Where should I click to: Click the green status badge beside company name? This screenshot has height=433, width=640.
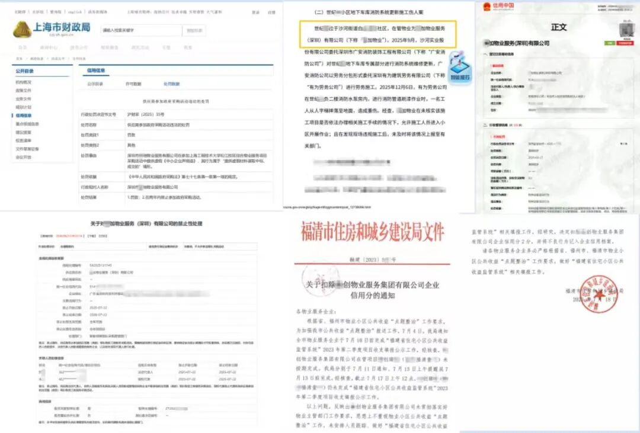point(609,43)
